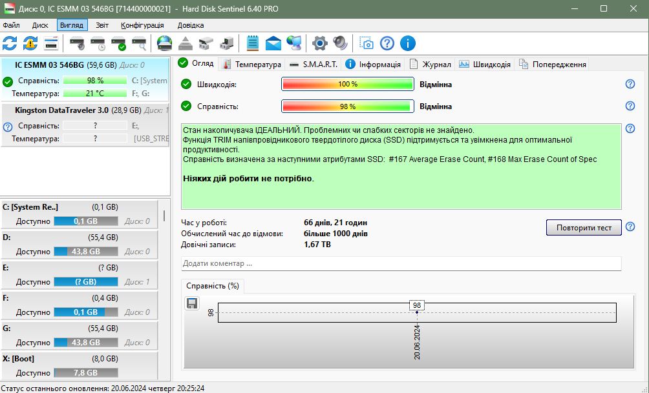
Task: Take a screenshot with the camera icon
Action: click(x=366, y=43)
